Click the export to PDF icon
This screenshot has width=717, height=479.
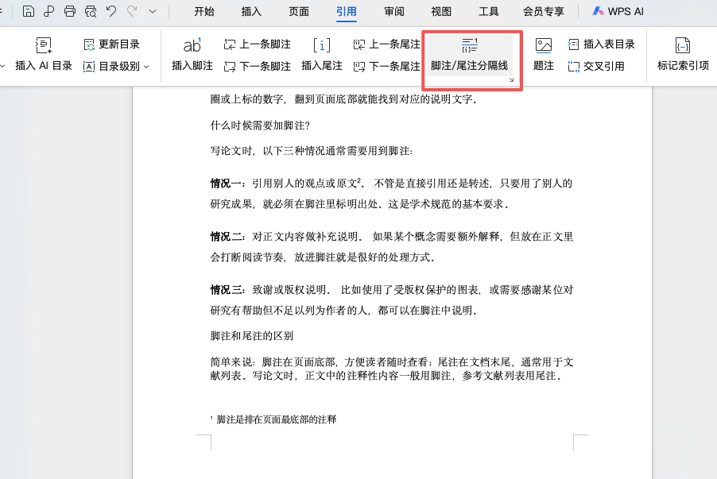[x=49, y=11]
